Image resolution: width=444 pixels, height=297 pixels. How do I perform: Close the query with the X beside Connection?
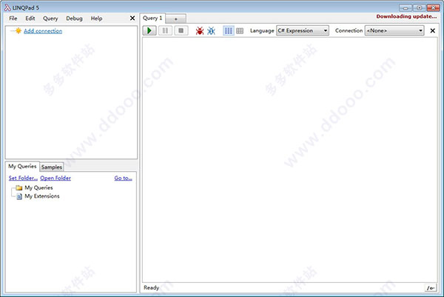pos(432,30)
